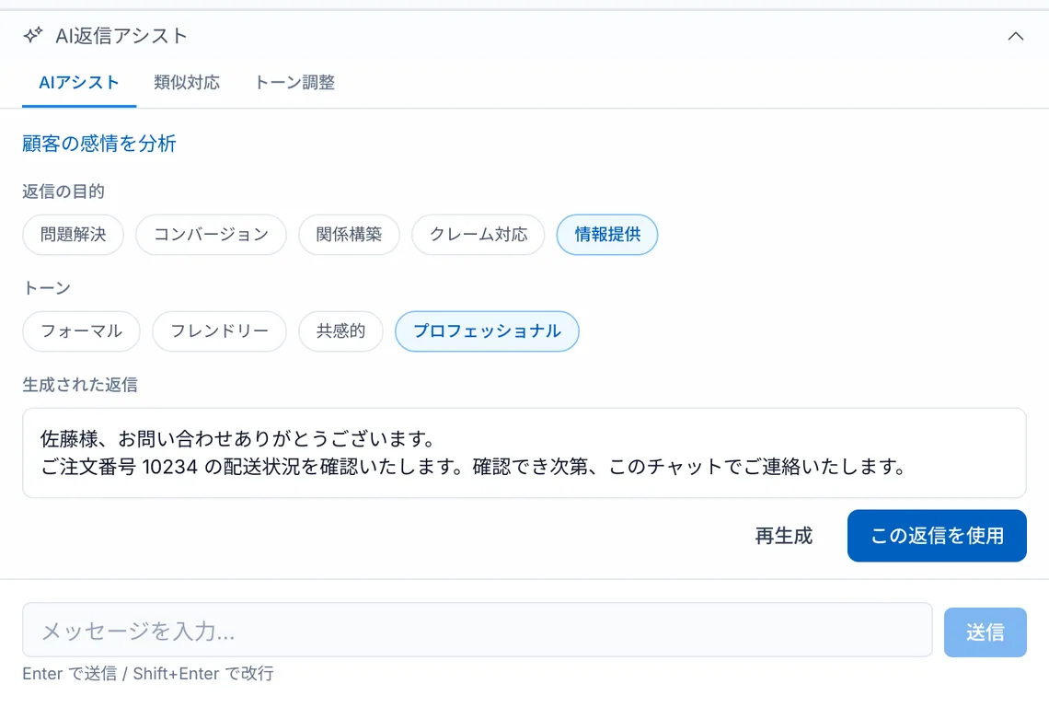Open the 類似対応 tab

tap(187, 82)
